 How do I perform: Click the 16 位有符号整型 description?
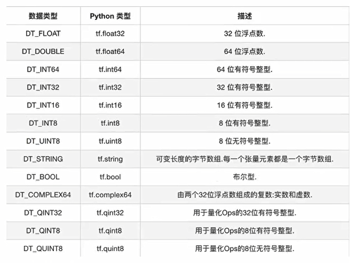[245, 105]
